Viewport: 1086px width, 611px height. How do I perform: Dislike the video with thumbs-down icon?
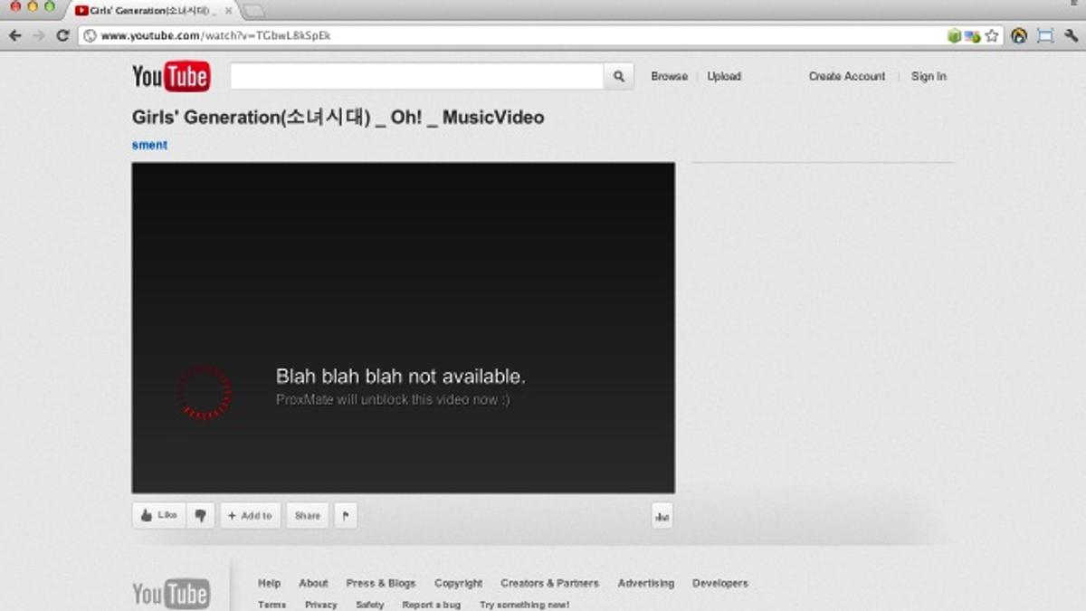click(200, 516)
